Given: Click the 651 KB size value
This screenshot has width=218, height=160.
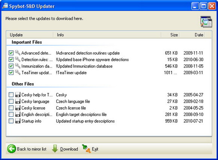Looking at the screenshot, I should coord(171,53).
